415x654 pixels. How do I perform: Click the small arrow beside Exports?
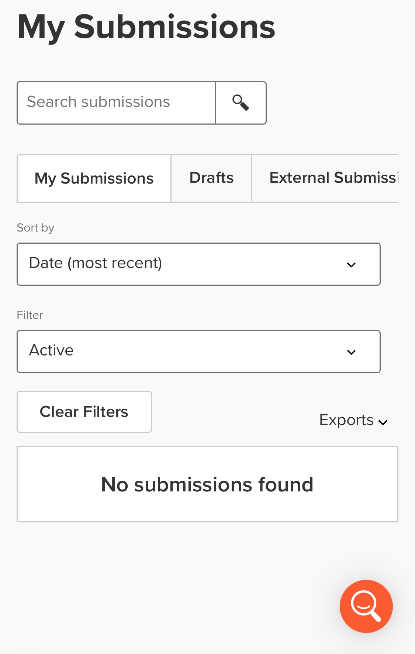[x=383, y=422]
